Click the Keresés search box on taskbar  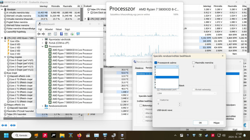[21, 135]
